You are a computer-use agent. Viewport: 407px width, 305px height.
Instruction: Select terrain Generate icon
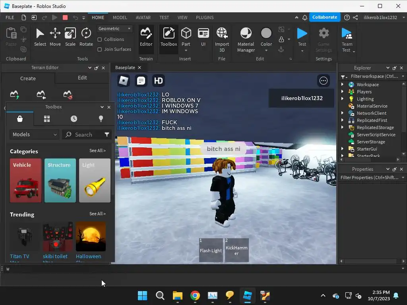coord(14,95)
